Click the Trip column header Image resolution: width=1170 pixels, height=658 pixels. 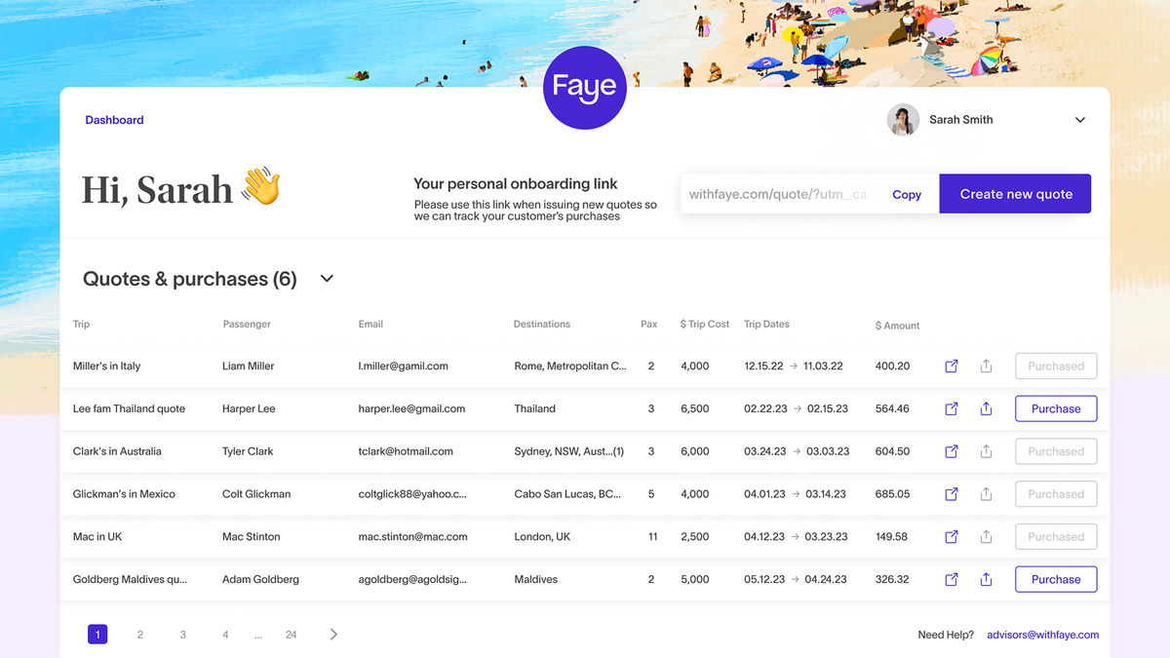point(81,324)
